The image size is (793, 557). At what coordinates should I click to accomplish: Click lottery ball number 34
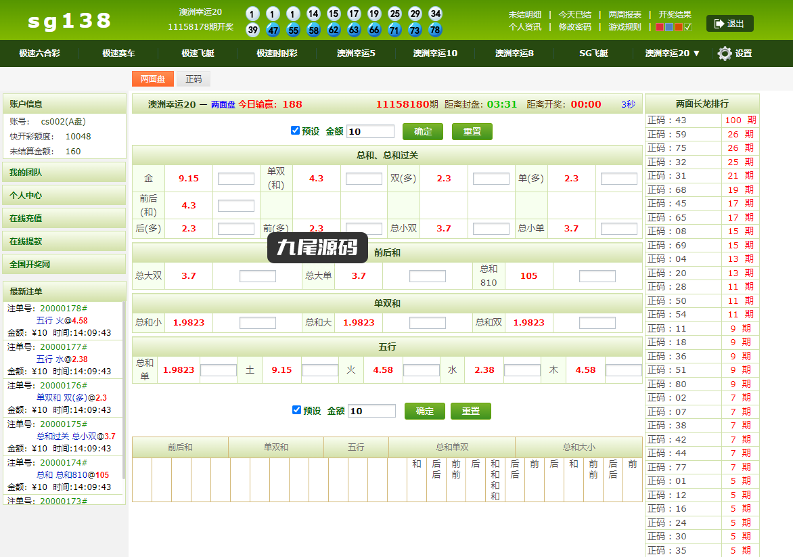point(436,14)
